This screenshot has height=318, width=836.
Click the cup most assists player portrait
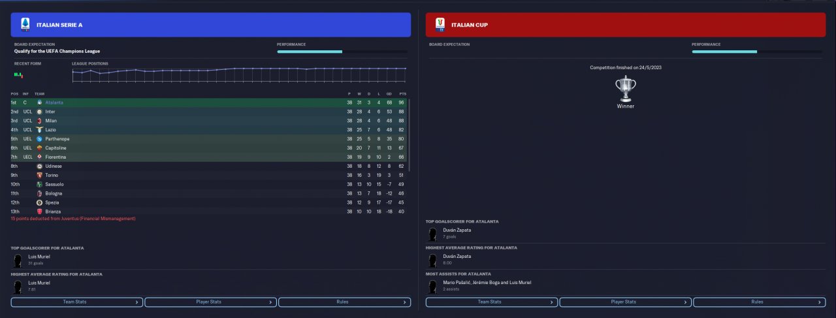coord(432,287)
